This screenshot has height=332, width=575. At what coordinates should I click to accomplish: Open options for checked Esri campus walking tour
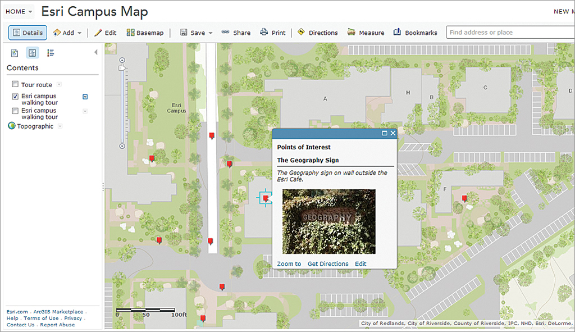point(85,97)
